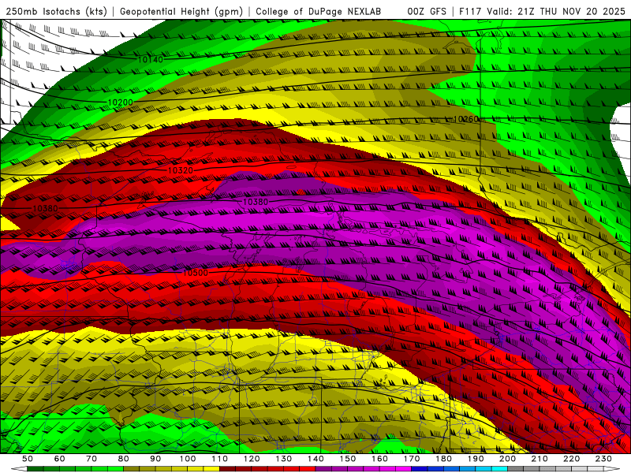Viewport: 631px width, 473px height.
Task: Select the "College of DuPage NEXLAB" label
Action: 319,11
